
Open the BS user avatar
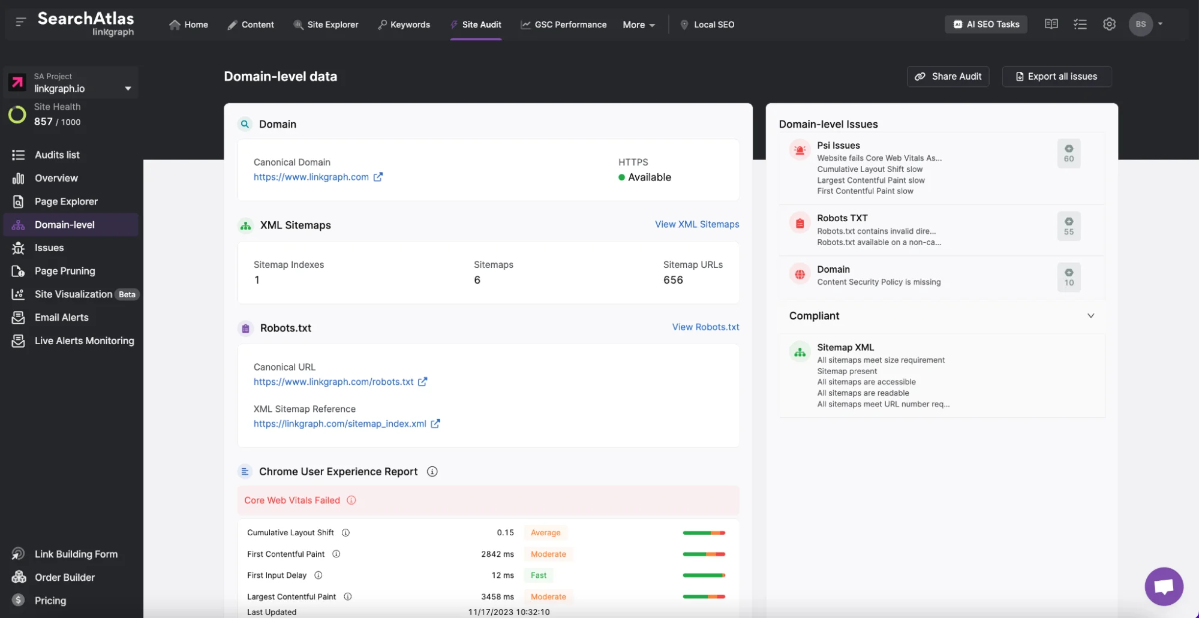1140,24
